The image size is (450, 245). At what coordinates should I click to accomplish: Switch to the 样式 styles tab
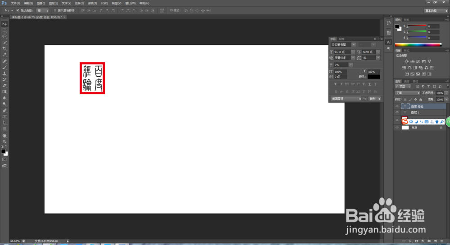(406, 51)
